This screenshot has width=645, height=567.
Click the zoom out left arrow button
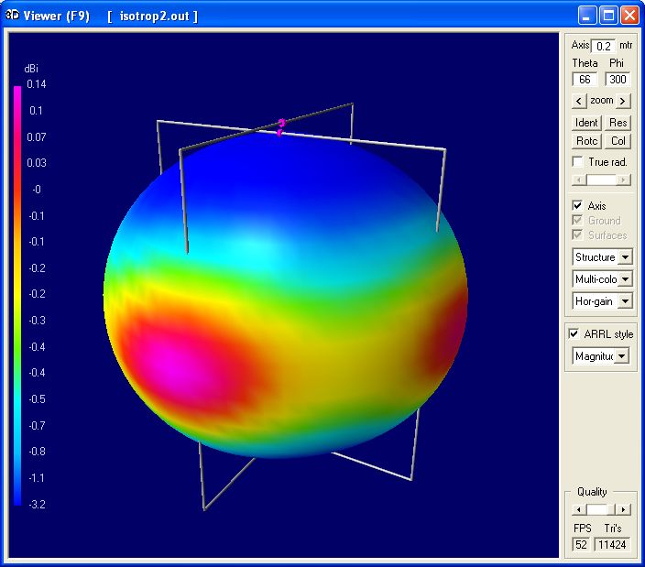pos(578,101)
